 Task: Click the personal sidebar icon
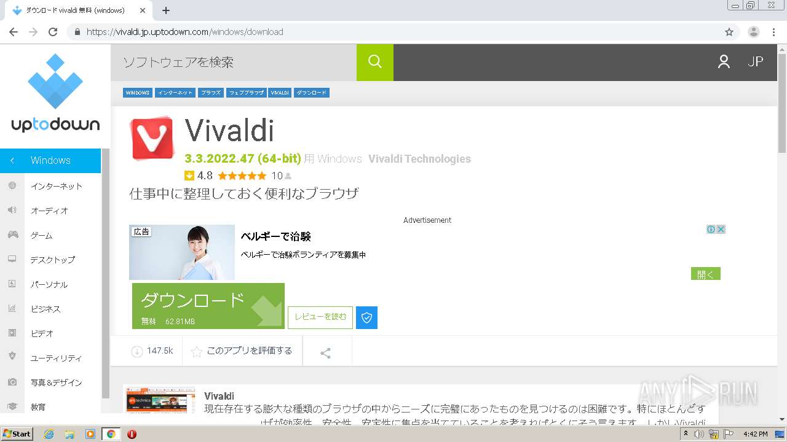[12, 284]
